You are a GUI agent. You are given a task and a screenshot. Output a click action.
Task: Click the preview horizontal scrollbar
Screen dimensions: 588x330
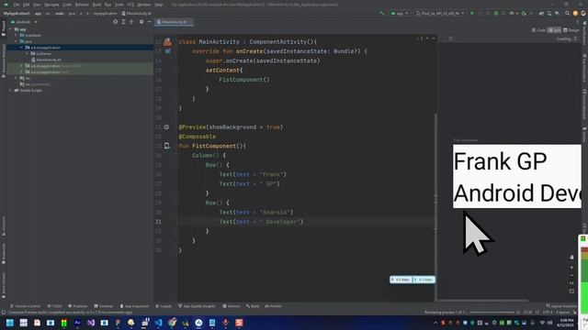483,301
